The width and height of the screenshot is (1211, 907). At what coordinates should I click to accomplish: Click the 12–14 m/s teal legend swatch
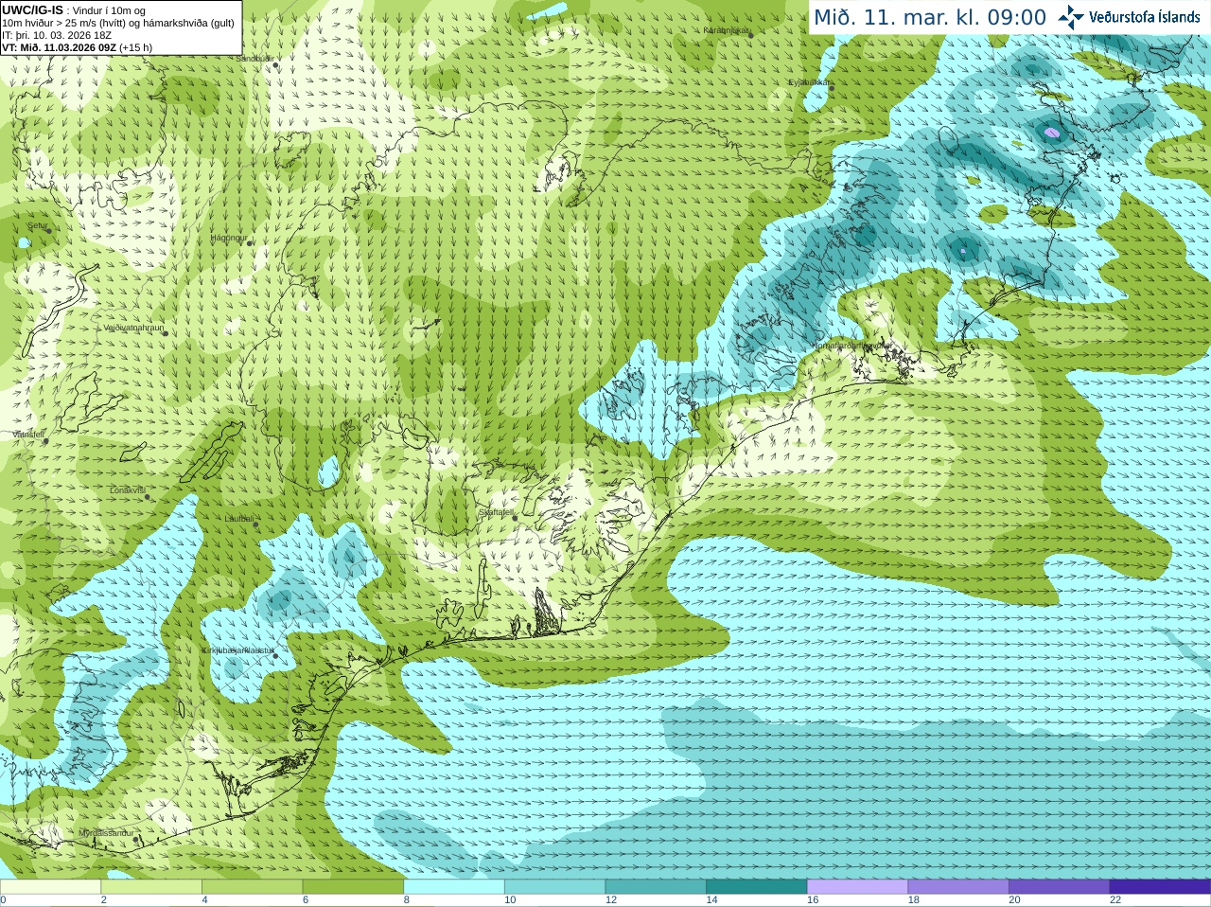click(656, 887)
